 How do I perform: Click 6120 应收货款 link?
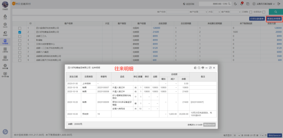(155, 48)
